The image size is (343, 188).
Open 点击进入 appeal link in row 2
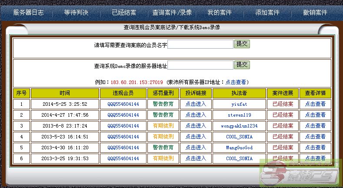click(196, 115)
